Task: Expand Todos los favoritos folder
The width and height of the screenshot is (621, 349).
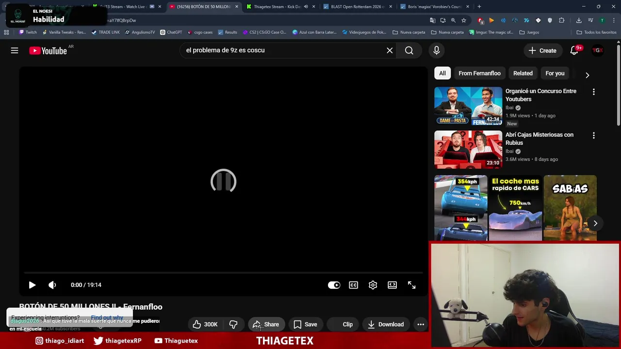Action: (x=596, y=32)
